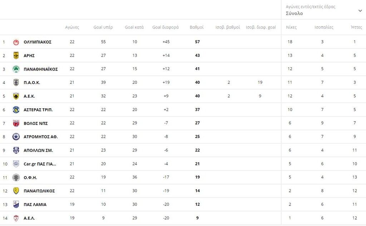Open the ΟΛΥΜΠΙΑΚΟΣ team link
Image resolution: width=366 pixels, height=226 pixels.
38,42
